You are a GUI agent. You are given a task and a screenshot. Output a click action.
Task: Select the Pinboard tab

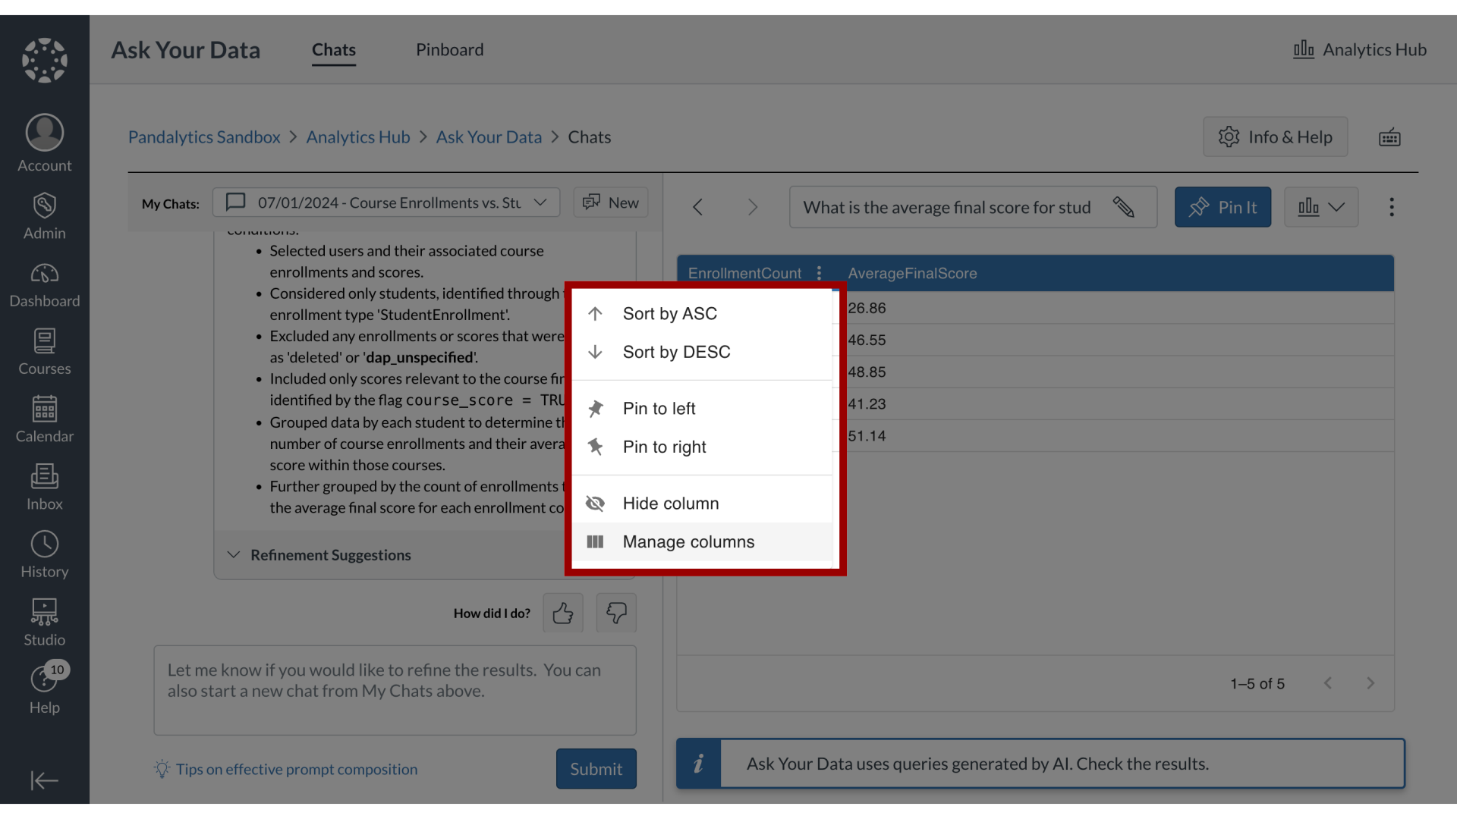pos(449,48)
